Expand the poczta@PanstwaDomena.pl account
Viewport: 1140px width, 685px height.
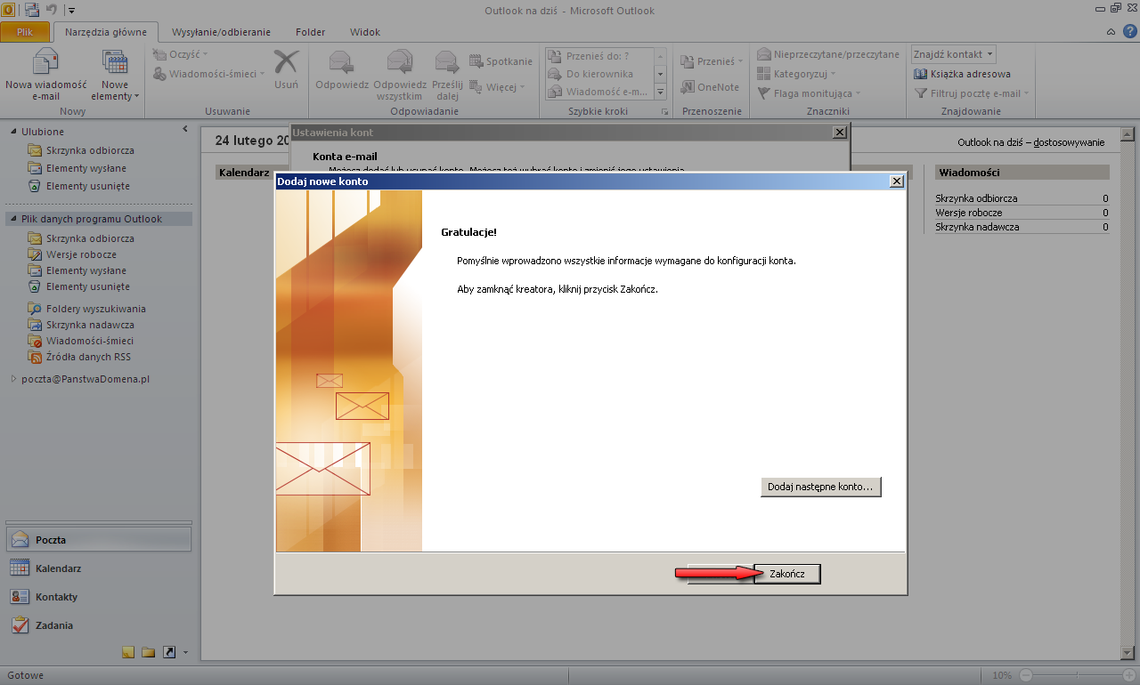pos(13,378)
